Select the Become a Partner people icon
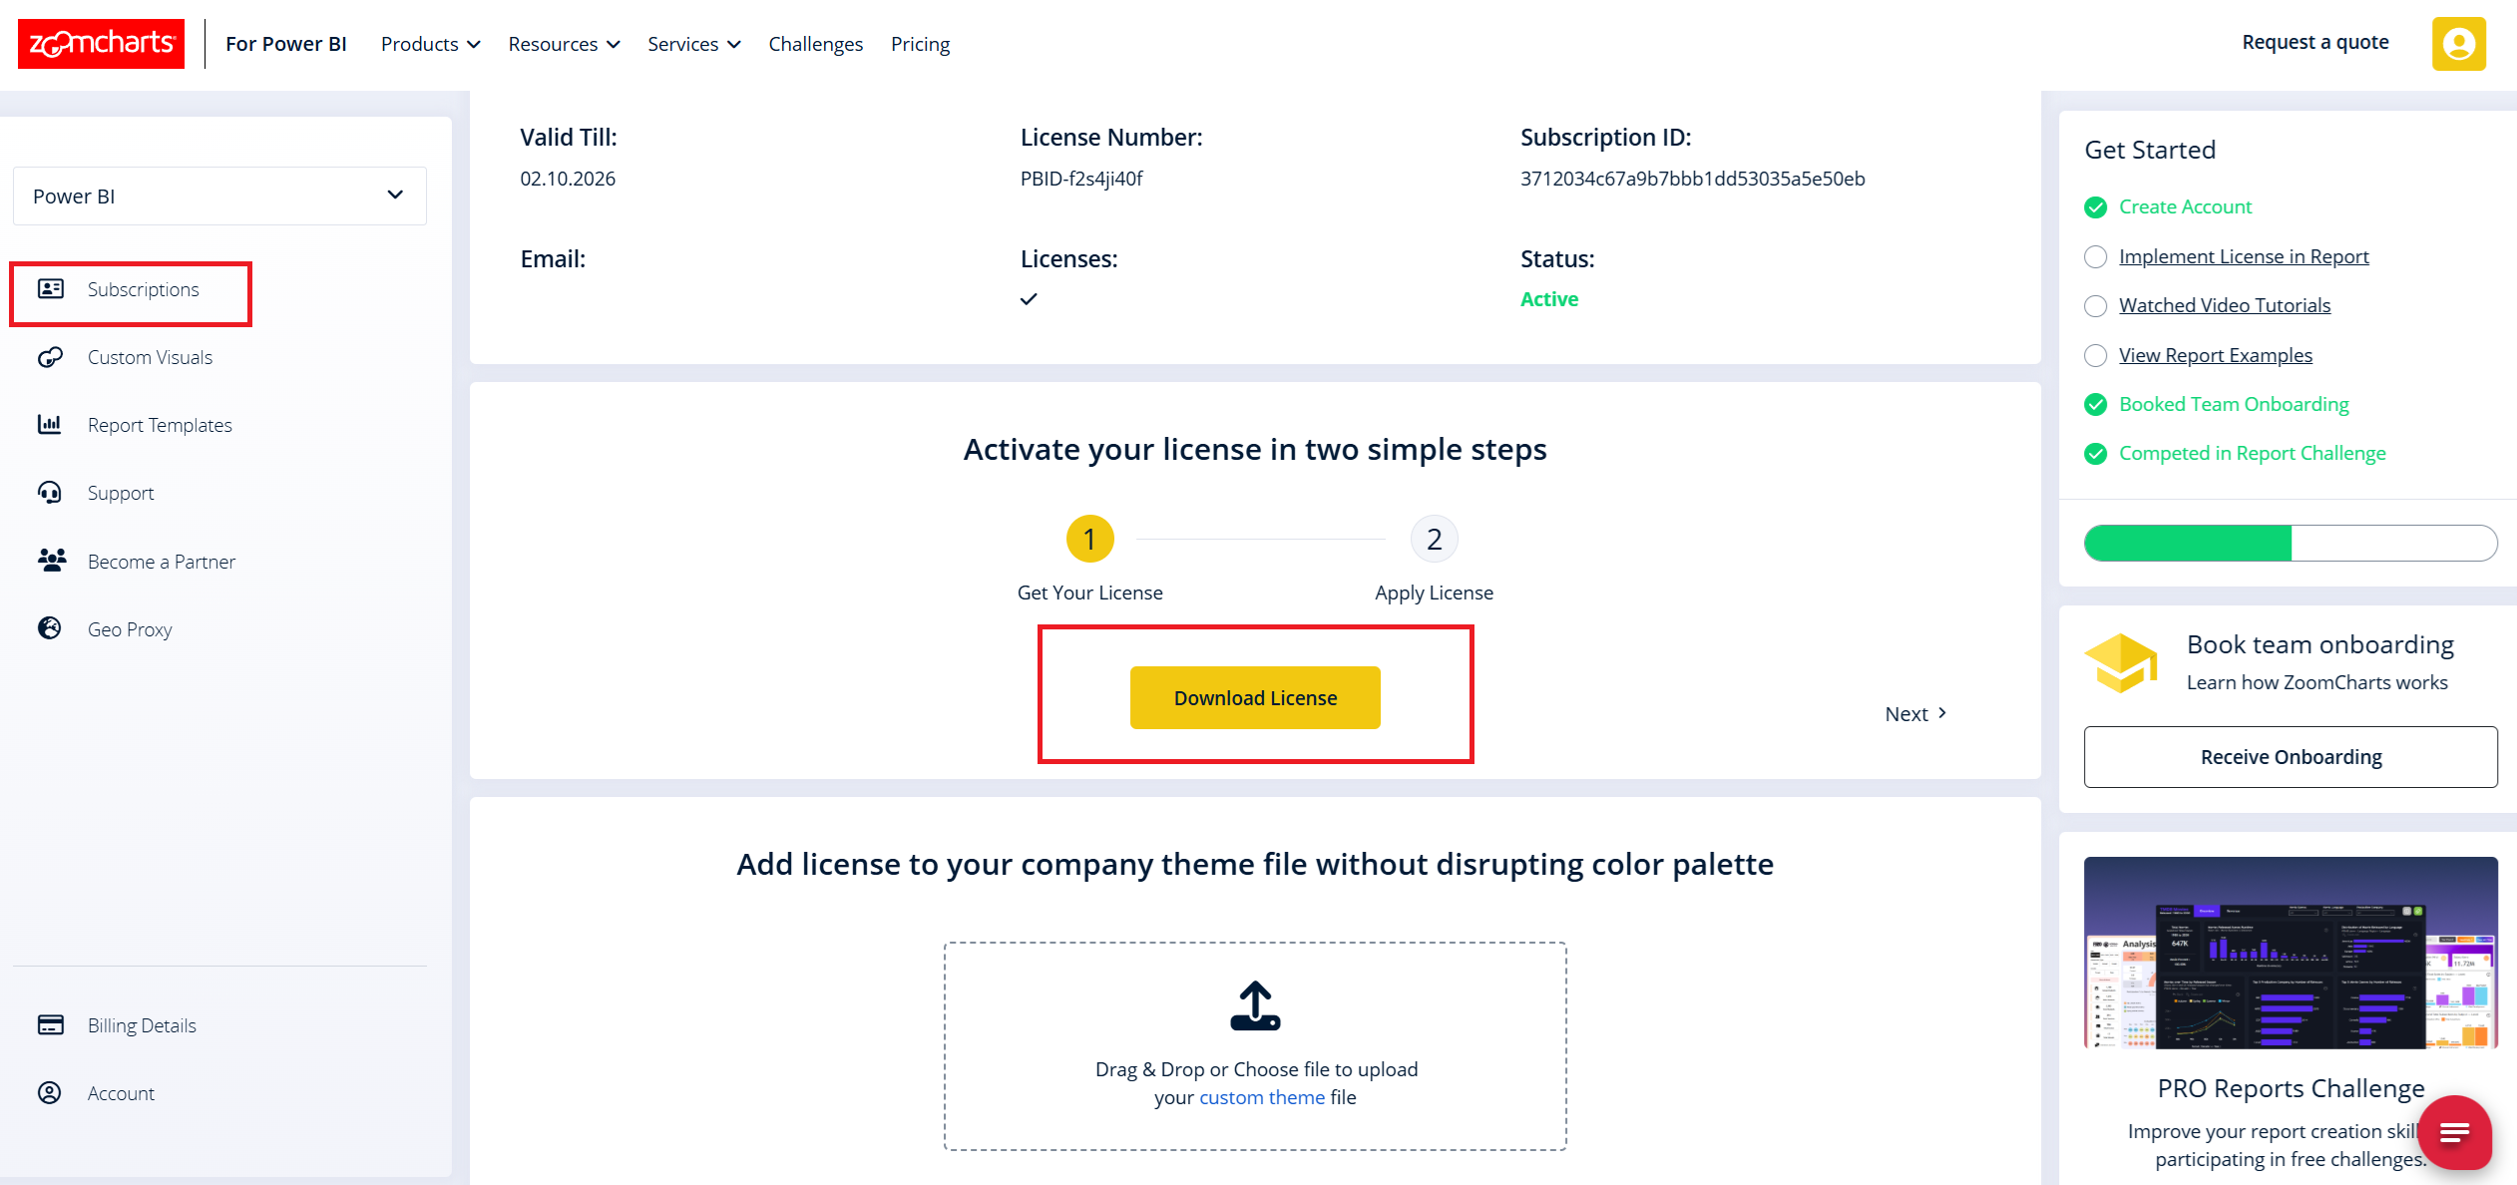2517x1185 pixels. pyautogui.click(x=51, y=561)
